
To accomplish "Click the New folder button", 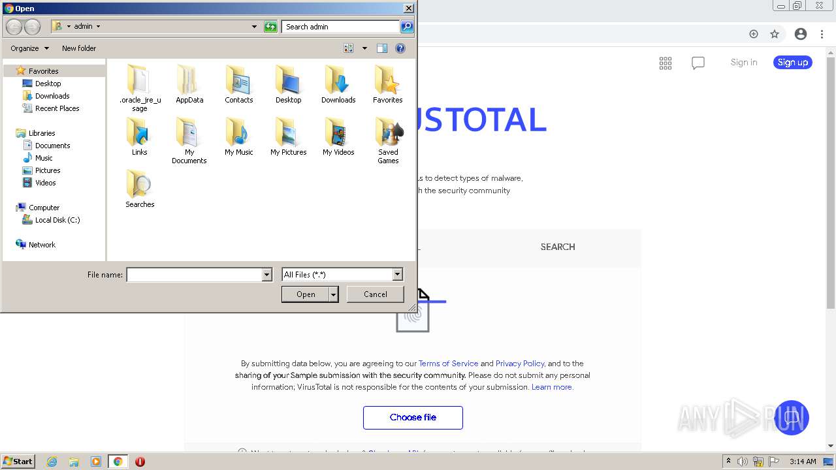I will point(79,48).
